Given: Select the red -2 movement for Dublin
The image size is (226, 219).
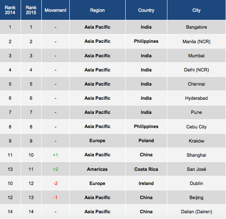Looking at the screenshot, I should click(x=56, y=183).
